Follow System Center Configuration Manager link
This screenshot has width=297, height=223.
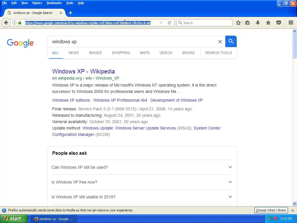coord(207,128)
